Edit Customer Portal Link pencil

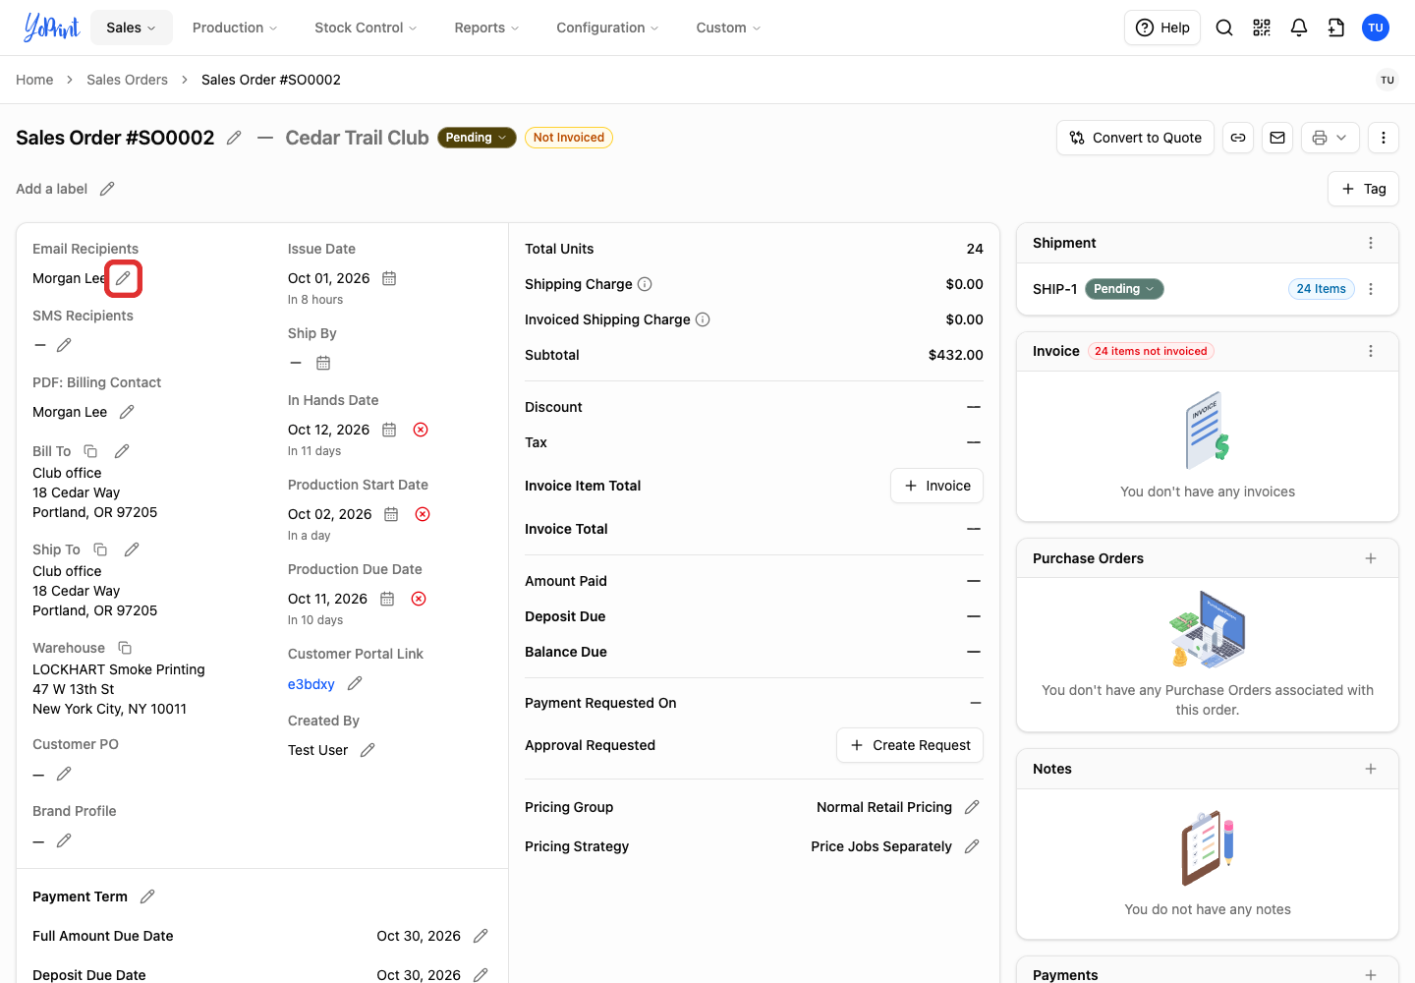pos(355,683)
